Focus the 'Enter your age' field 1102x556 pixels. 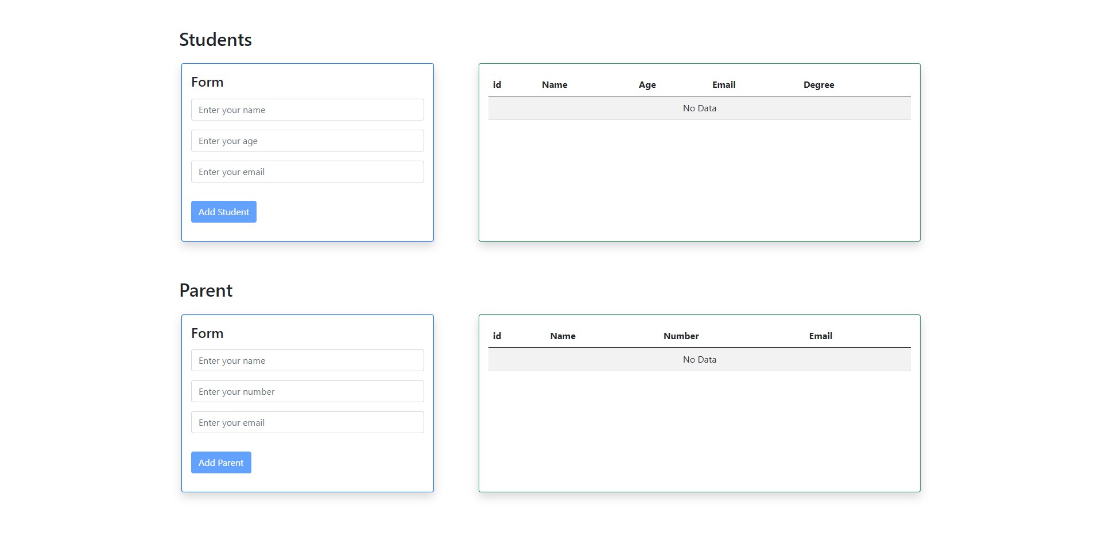(x=307, y=141)
